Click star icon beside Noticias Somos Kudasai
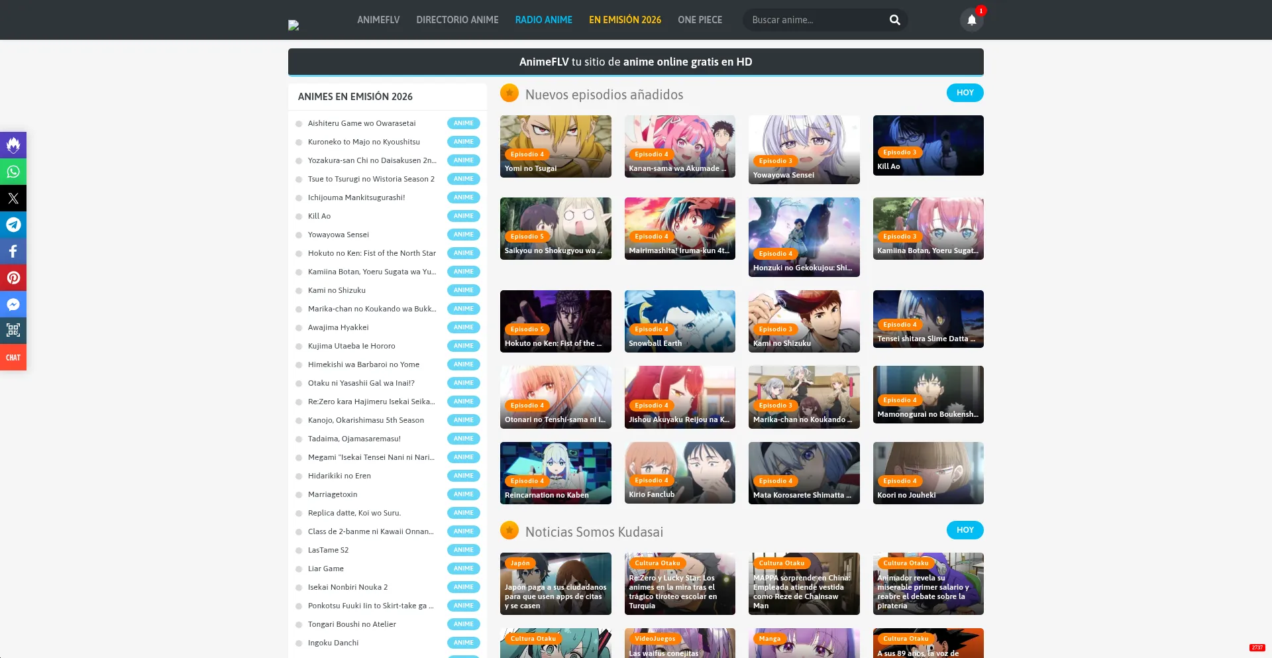 (x=509, y=531)
